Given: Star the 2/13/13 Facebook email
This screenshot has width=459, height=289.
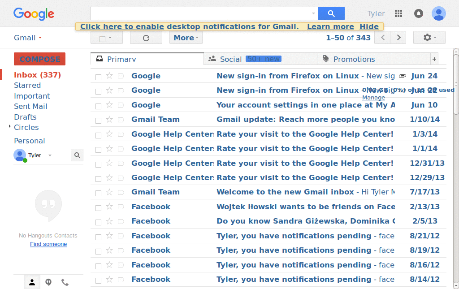Looking at the screenshot, I should 109,207.
